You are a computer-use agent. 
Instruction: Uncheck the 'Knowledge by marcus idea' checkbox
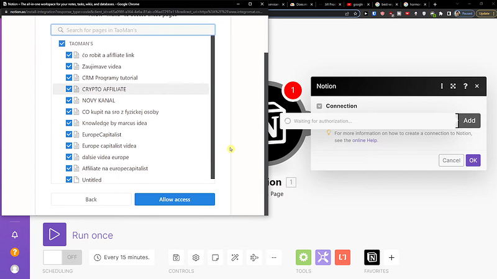point(69,122)
